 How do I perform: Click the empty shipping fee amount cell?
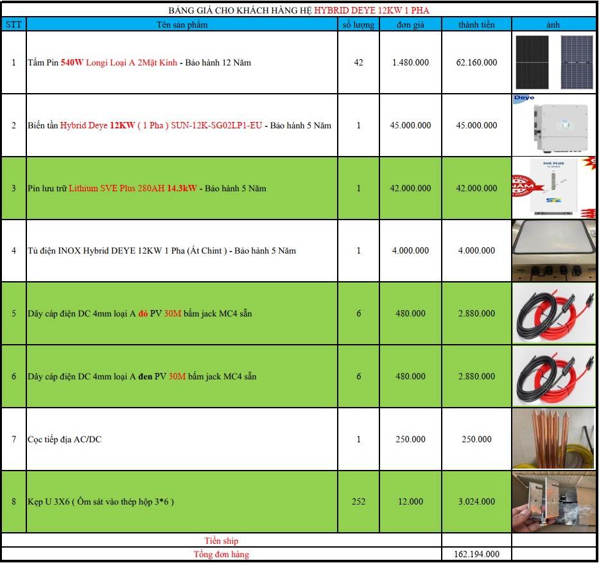(x=476, y=541)
